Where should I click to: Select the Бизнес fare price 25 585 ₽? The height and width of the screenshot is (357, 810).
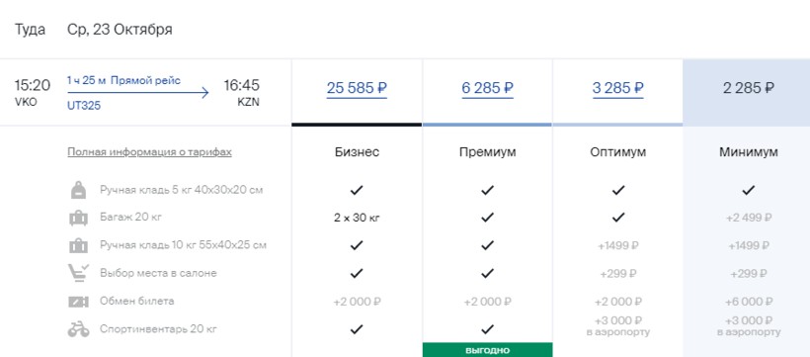tap(357, 88)
